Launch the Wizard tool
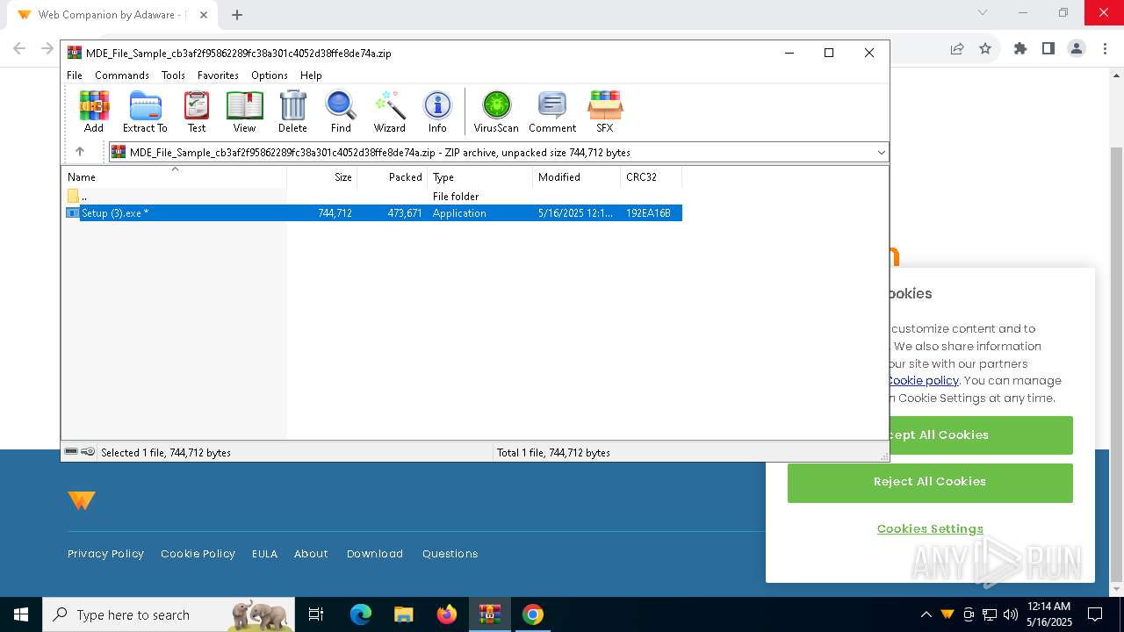Image resolution: width=1124 pixels, height=632 pixels. click(390, 111)
